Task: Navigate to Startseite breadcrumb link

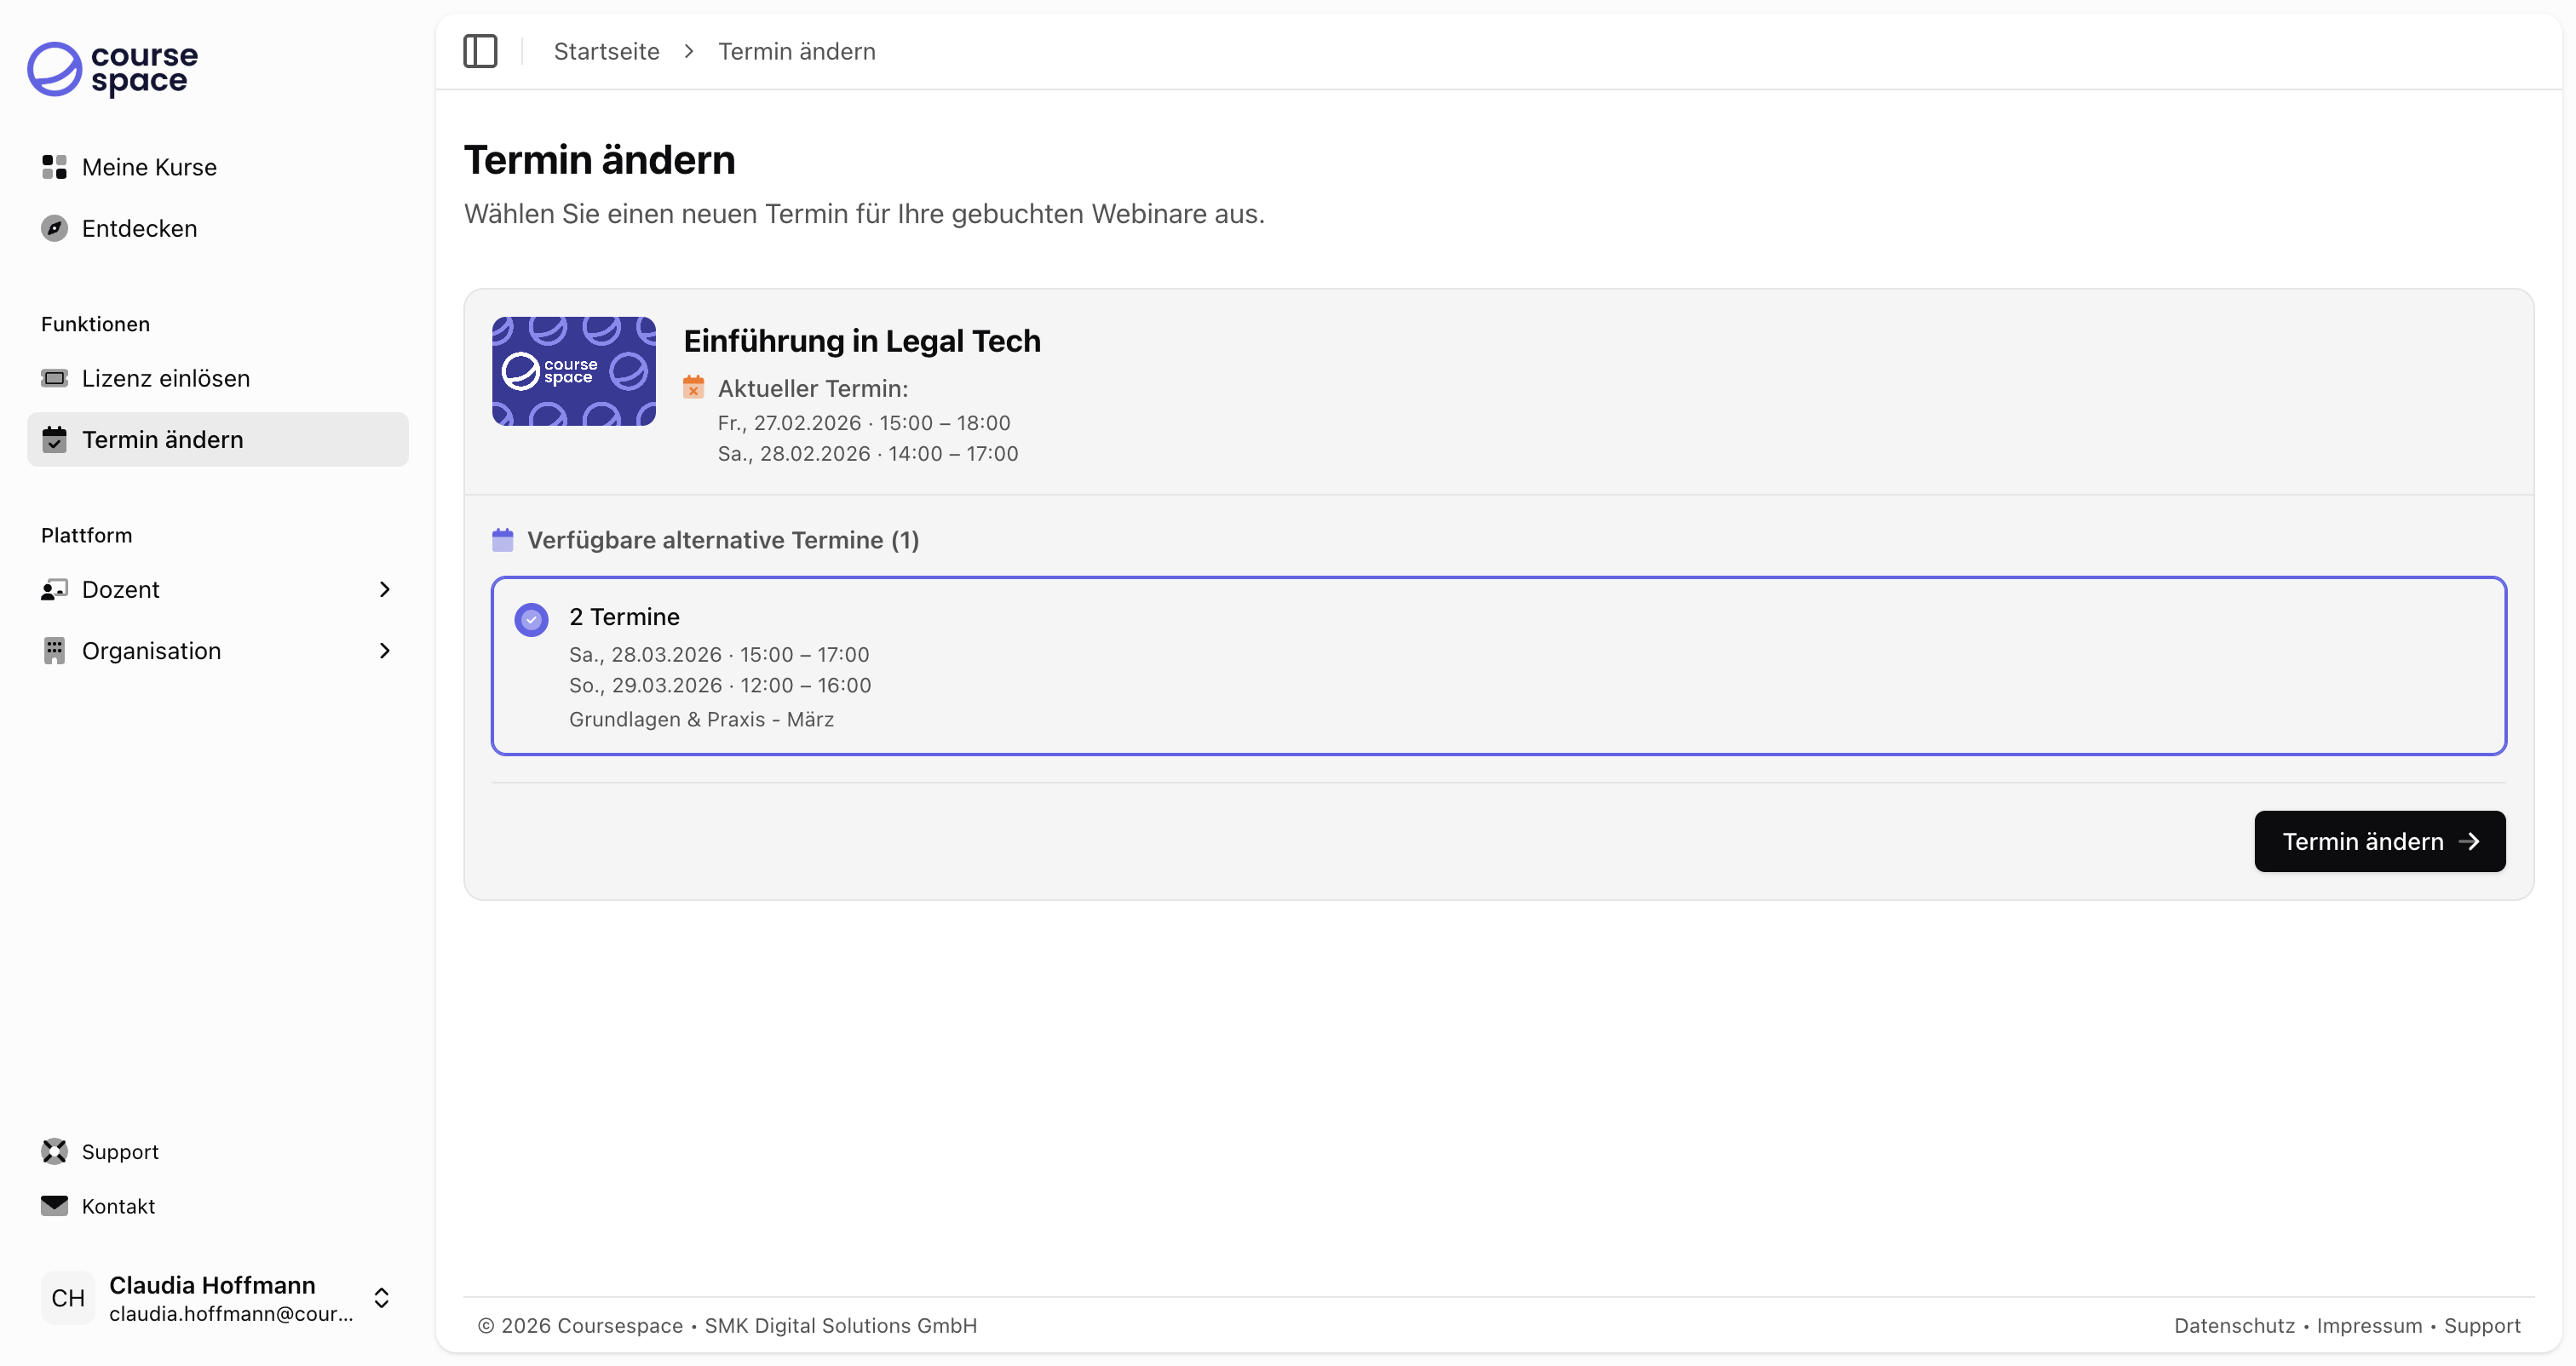Action: 606,51
